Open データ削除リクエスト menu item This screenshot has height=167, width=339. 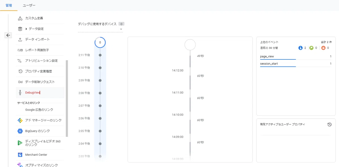coord(40,82)
